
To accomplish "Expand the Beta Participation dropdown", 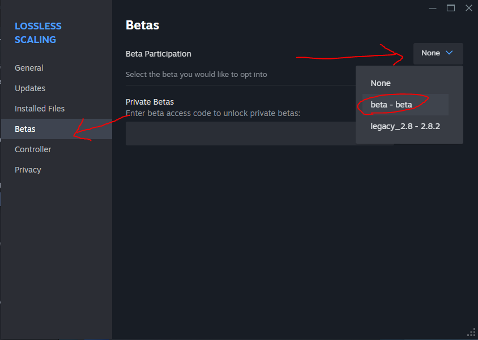I will pos(438,53).
